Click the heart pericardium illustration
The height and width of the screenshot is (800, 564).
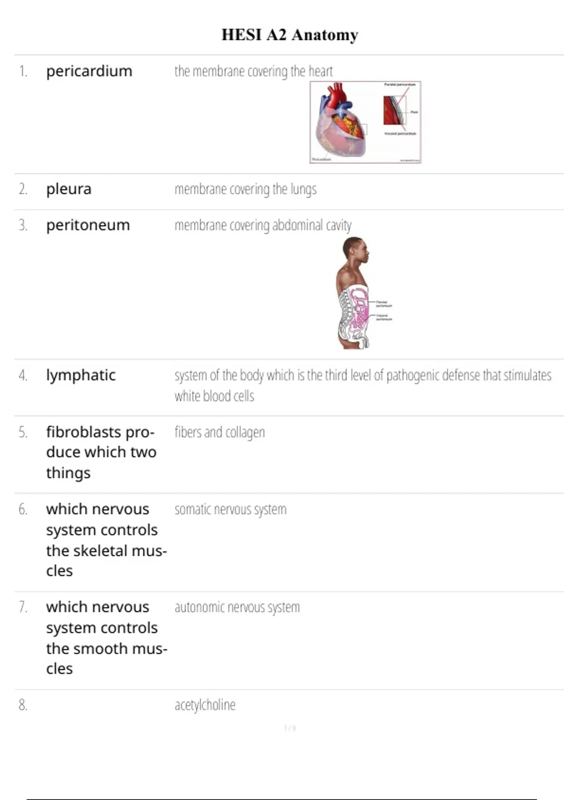click(x=365, y=122)
